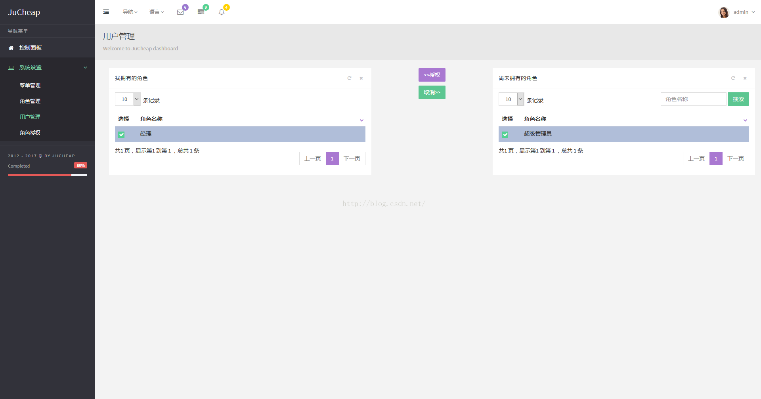Refresh the 我拥有的角色 panel
The width and height of the screenshot is (761, 399).
(x=349, y=78)
